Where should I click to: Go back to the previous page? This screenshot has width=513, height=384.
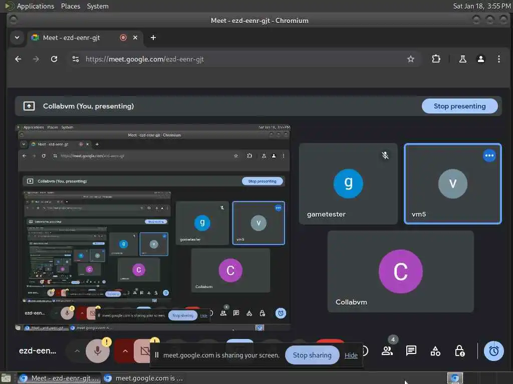[19, 59]
